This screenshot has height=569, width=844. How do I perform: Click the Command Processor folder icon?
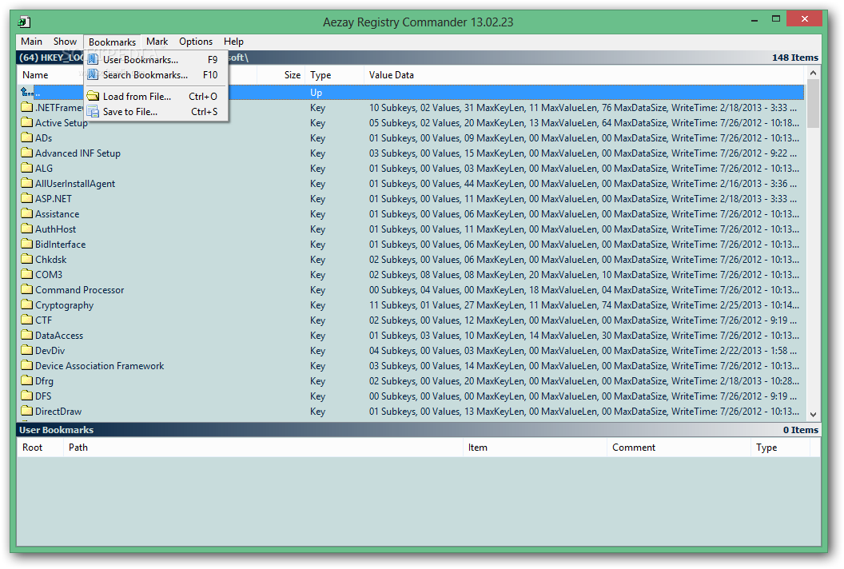[27, 289]
